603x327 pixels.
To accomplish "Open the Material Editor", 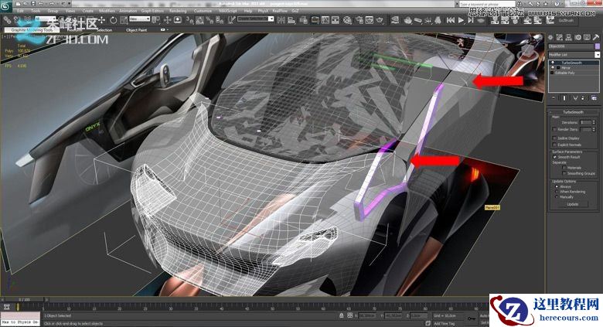I will pos(347,20).
